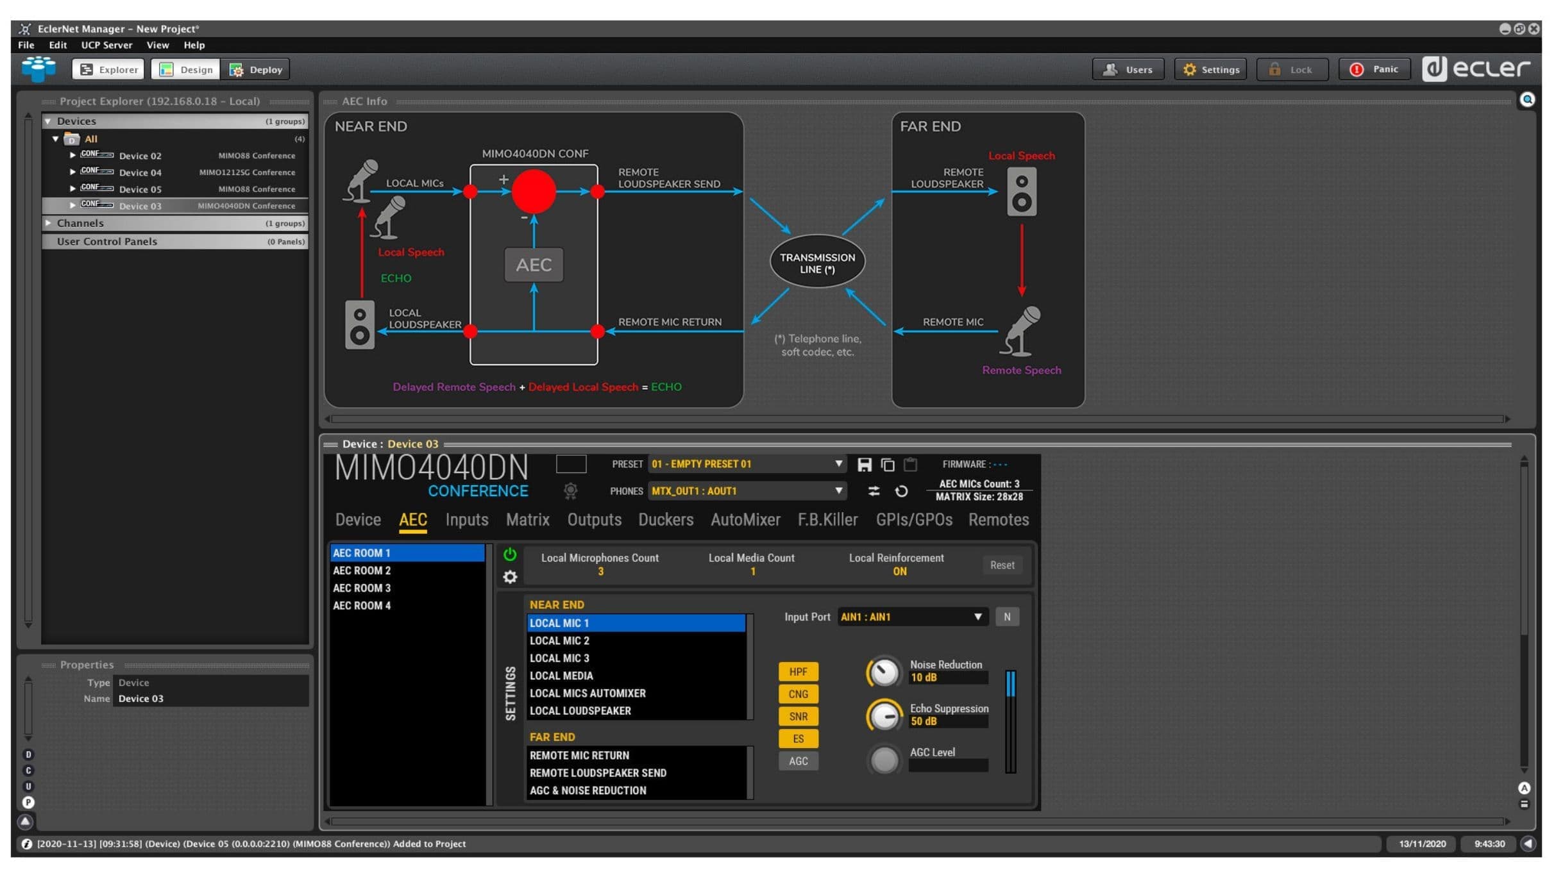Click the up-arrow circle icon at bottom left

point(26,821)
